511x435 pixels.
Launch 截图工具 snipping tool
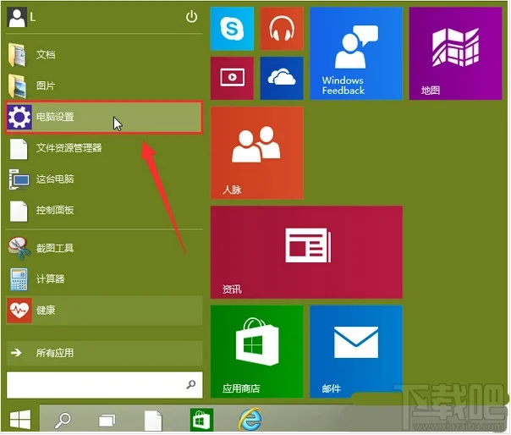pyautogui.click(x=104, y=249)
